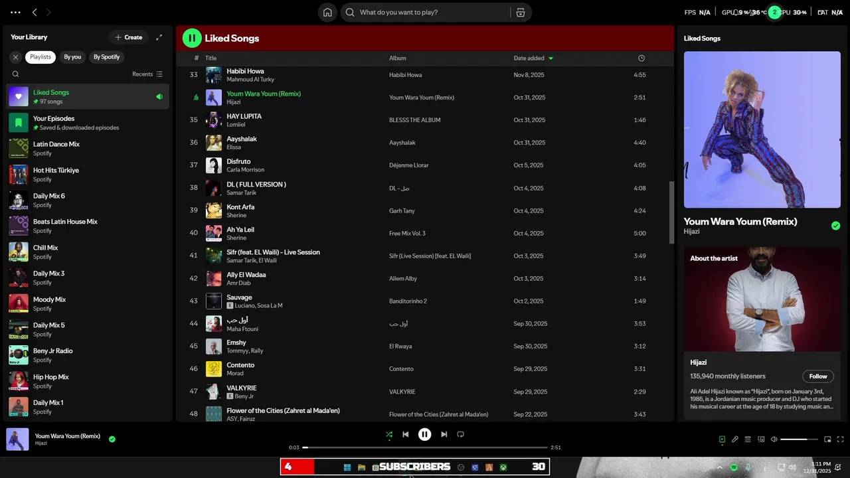
Task: Open the system tray volume icon
Action: tap(794, 467)
